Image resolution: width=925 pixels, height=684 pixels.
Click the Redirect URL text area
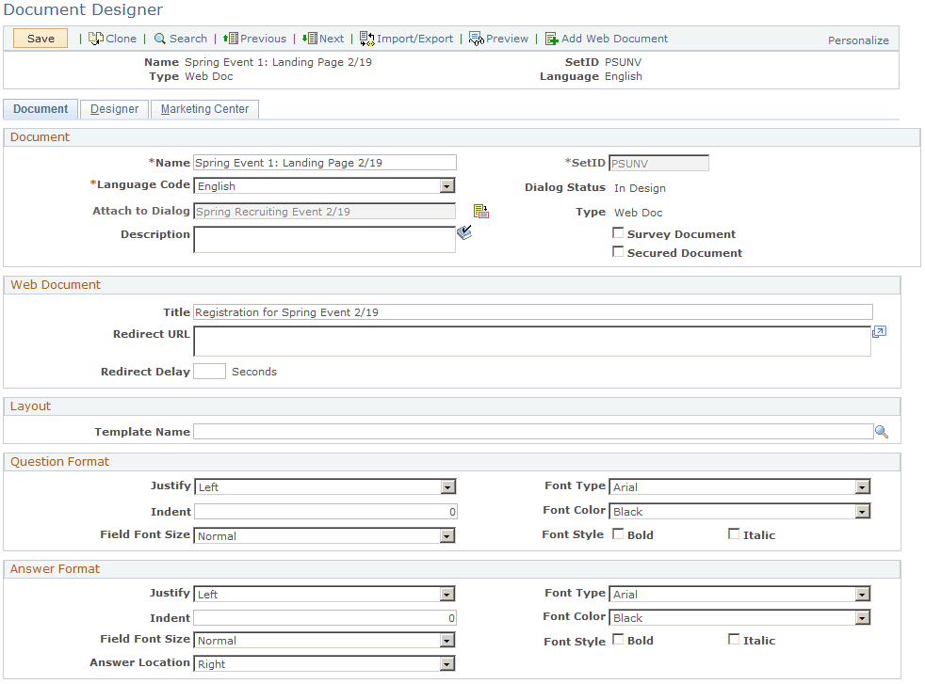(532, 342)
